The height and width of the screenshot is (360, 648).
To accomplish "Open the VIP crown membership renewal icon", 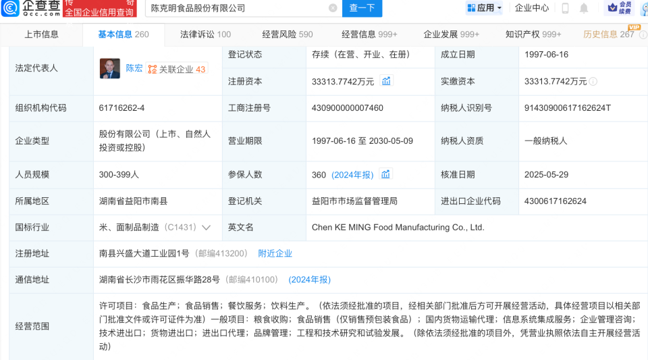I will point(620,8).
